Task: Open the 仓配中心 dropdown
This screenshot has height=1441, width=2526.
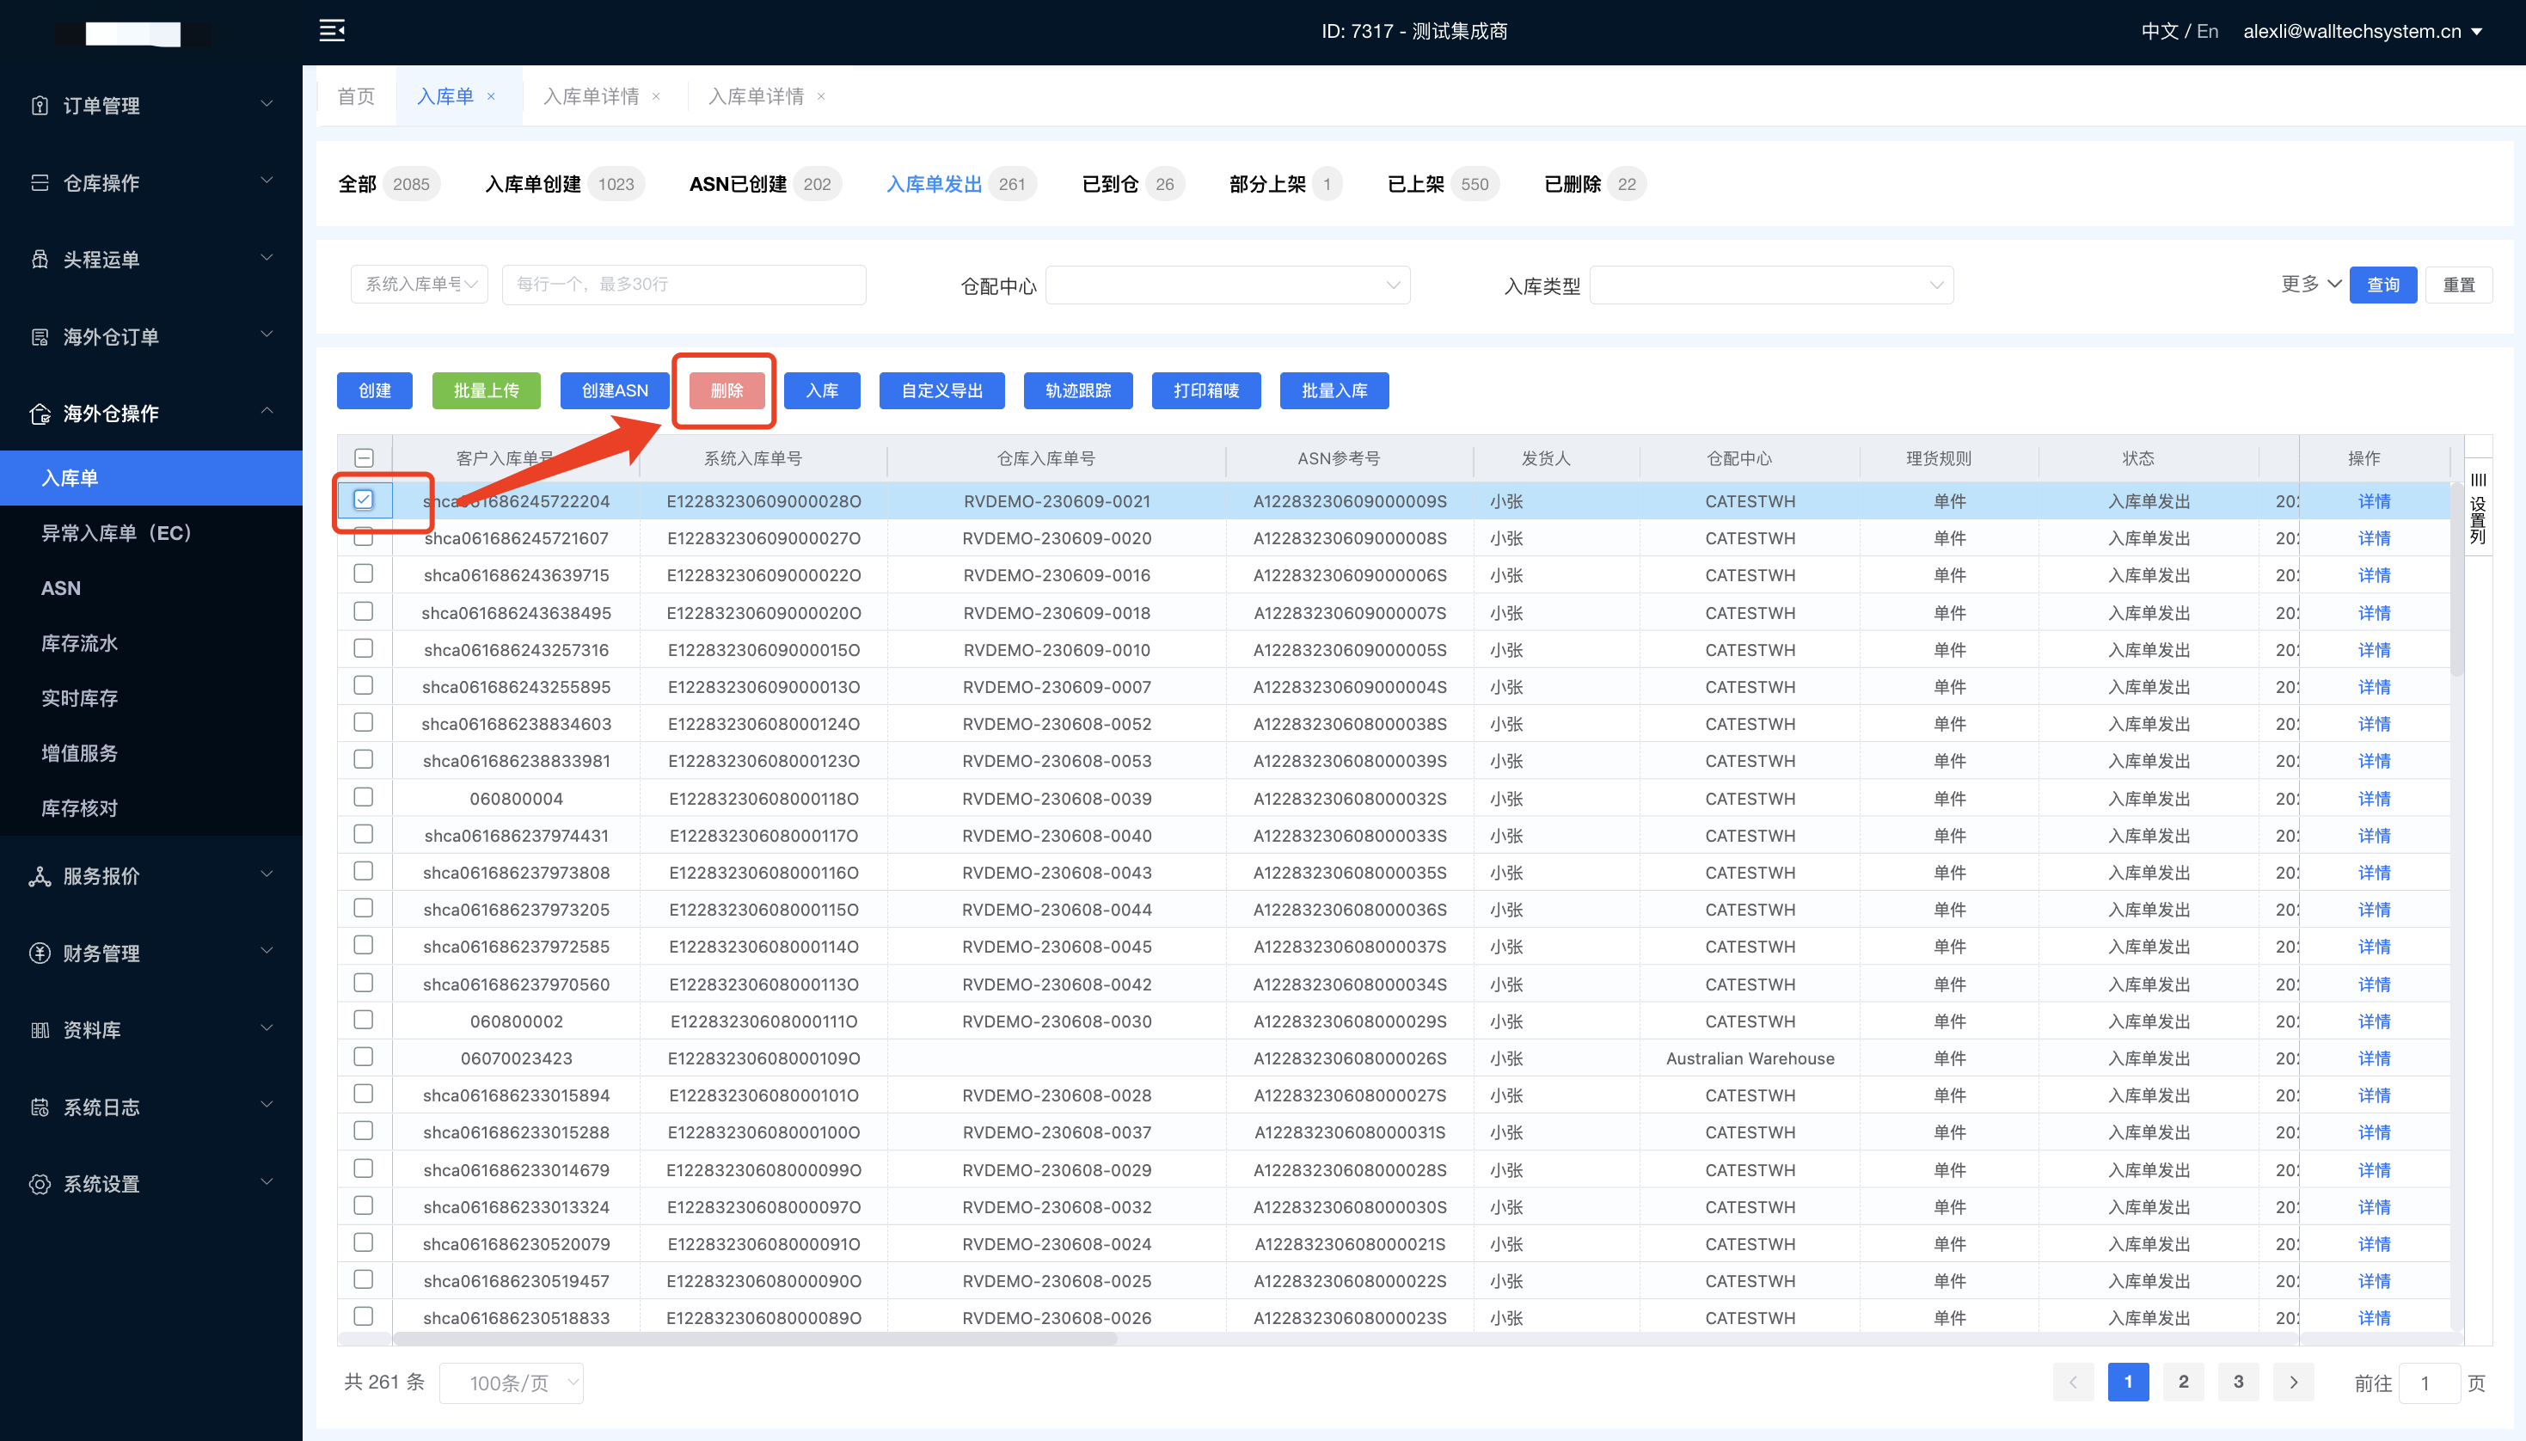Action: click(x=1227, y=285)
